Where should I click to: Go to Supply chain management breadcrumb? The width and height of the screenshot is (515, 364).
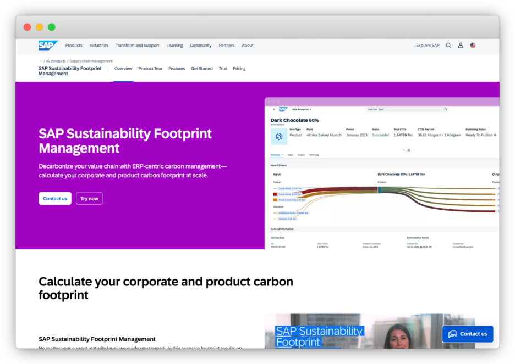tap(91, 61)
